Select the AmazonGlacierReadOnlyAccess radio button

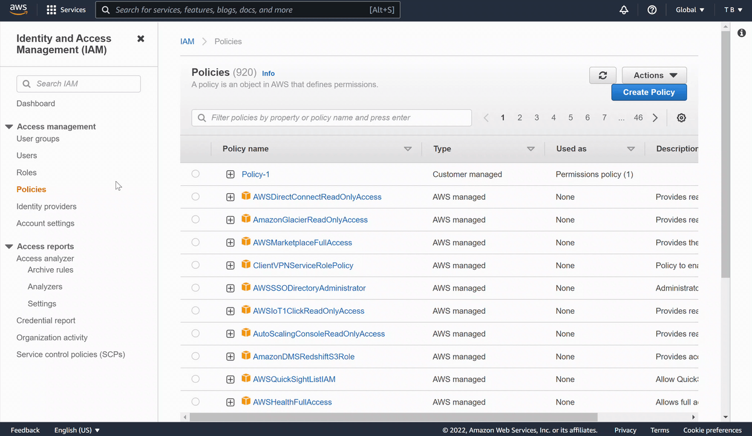(195, 219)
